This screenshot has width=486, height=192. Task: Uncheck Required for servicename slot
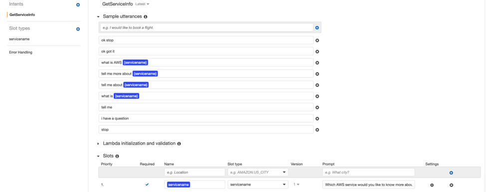pos(147,185)
